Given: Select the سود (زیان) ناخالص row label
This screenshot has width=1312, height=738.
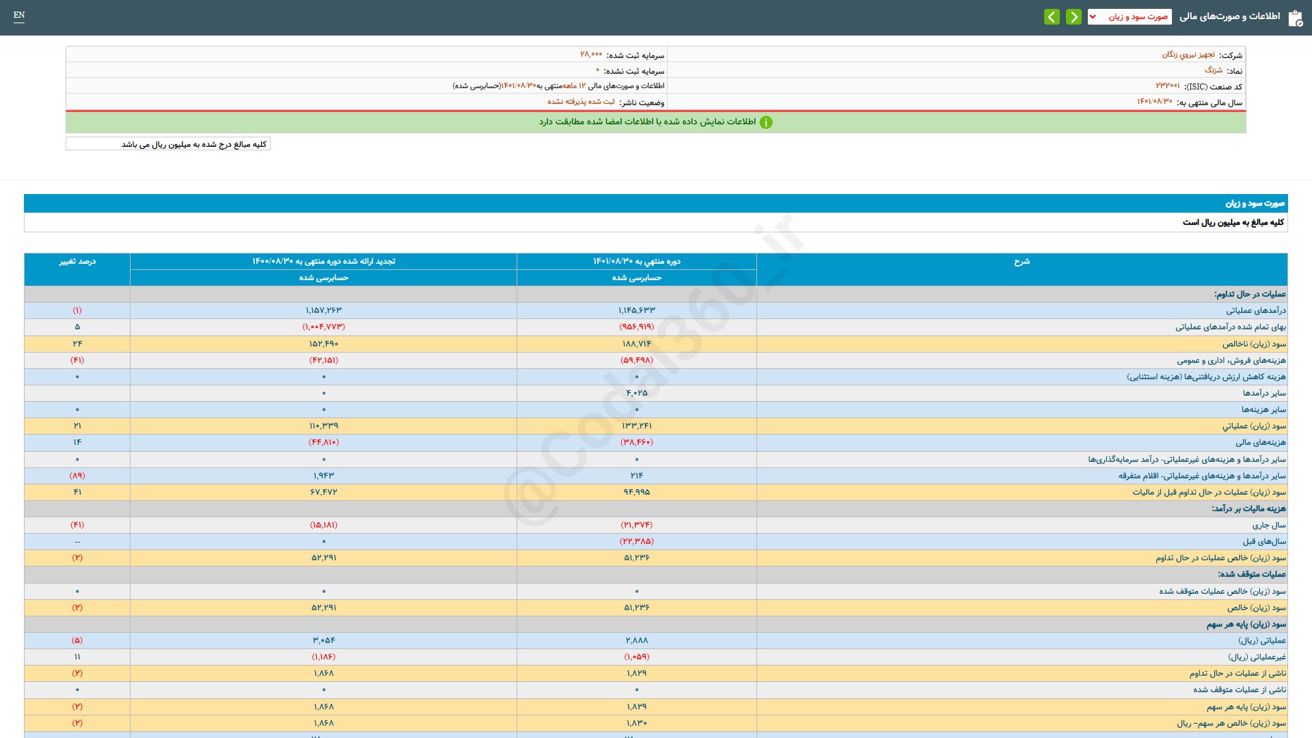Looking at the screenshot, I should [1254, 344].
